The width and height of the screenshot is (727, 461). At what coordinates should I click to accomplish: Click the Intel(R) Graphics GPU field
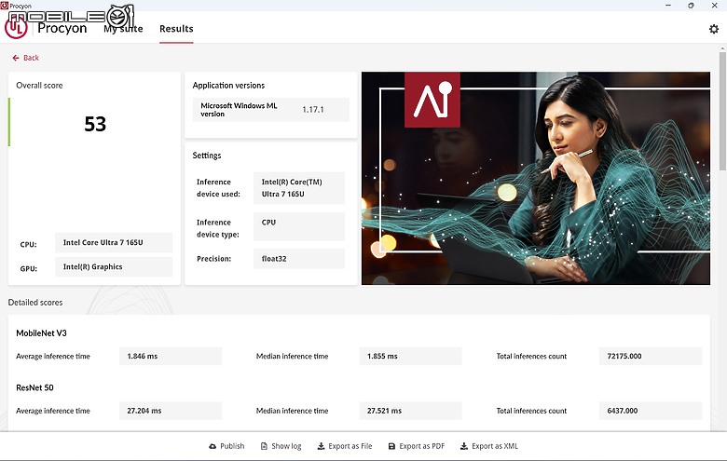pyautogui.click(x=114, y=267)
